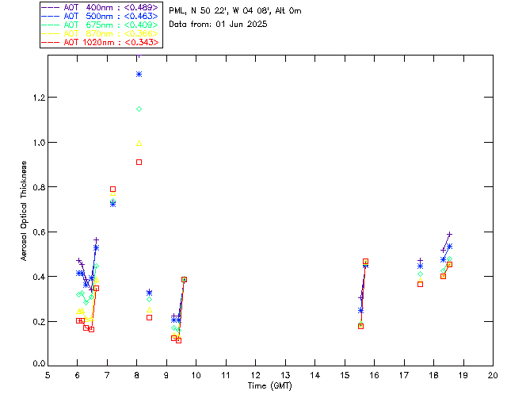
Task: Click the x-axis tick label 12
Action: click(255, 375)
